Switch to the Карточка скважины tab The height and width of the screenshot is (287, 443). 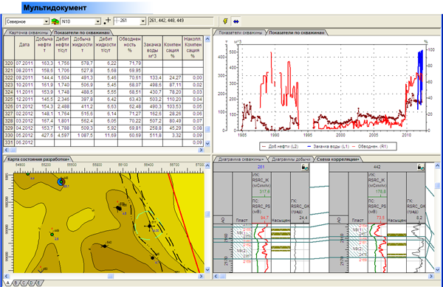click(x=28, y=32)
